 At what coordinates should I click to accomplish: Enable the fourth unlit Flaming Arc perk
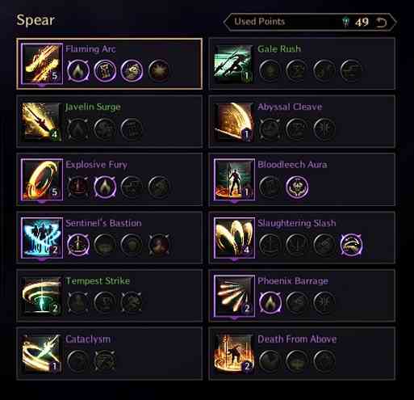pyautogui.click(x=159, y=70)
